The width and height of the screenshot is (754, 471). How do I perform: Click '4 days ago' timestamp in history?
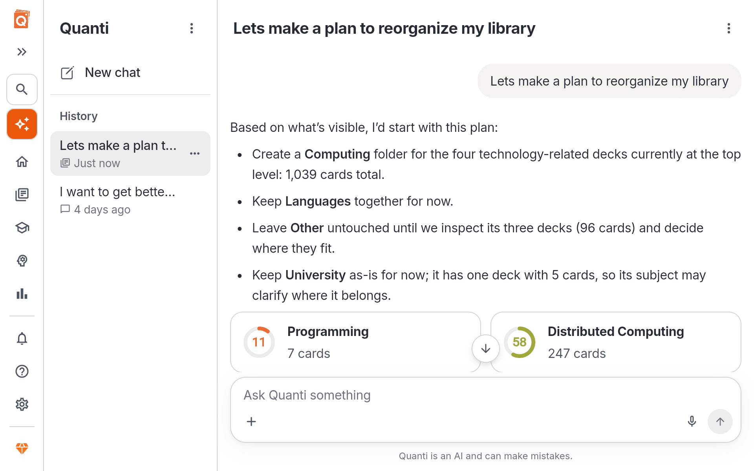tap(102, 210)
